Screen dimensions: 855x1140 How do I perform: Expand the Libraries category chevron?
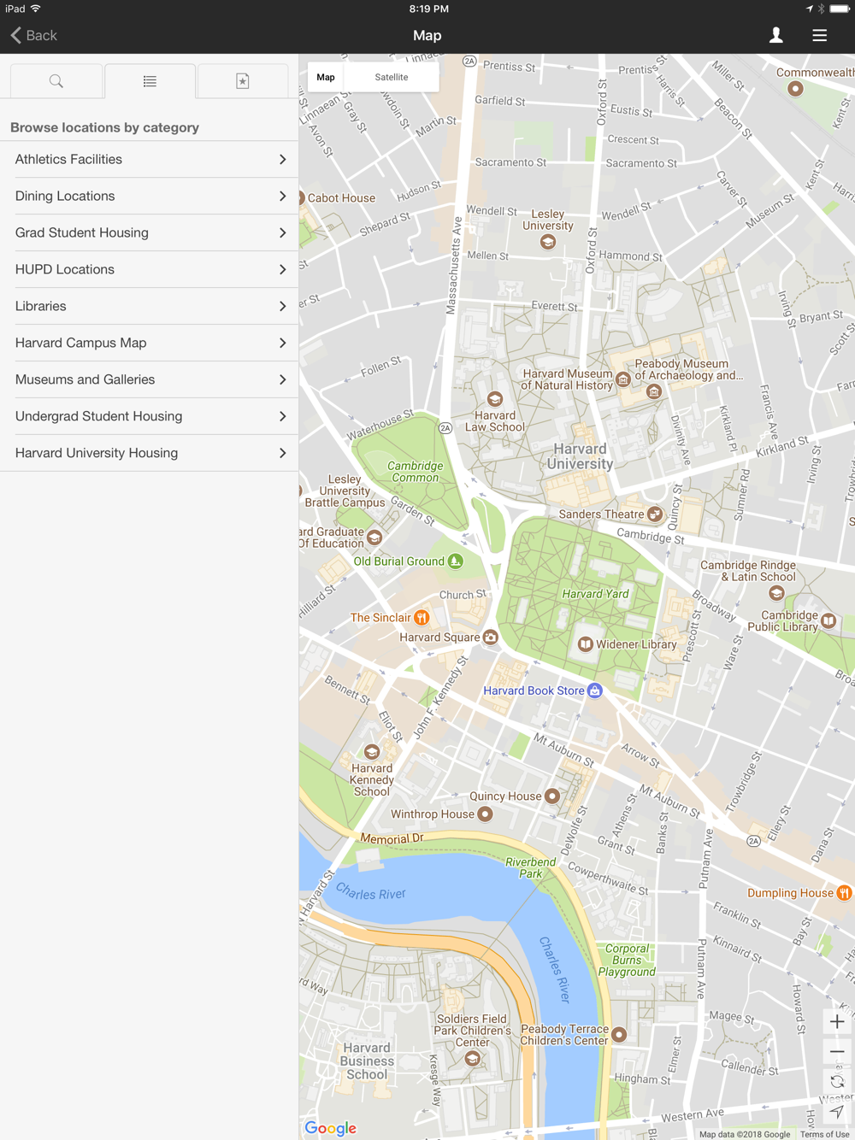coord(282,306)
